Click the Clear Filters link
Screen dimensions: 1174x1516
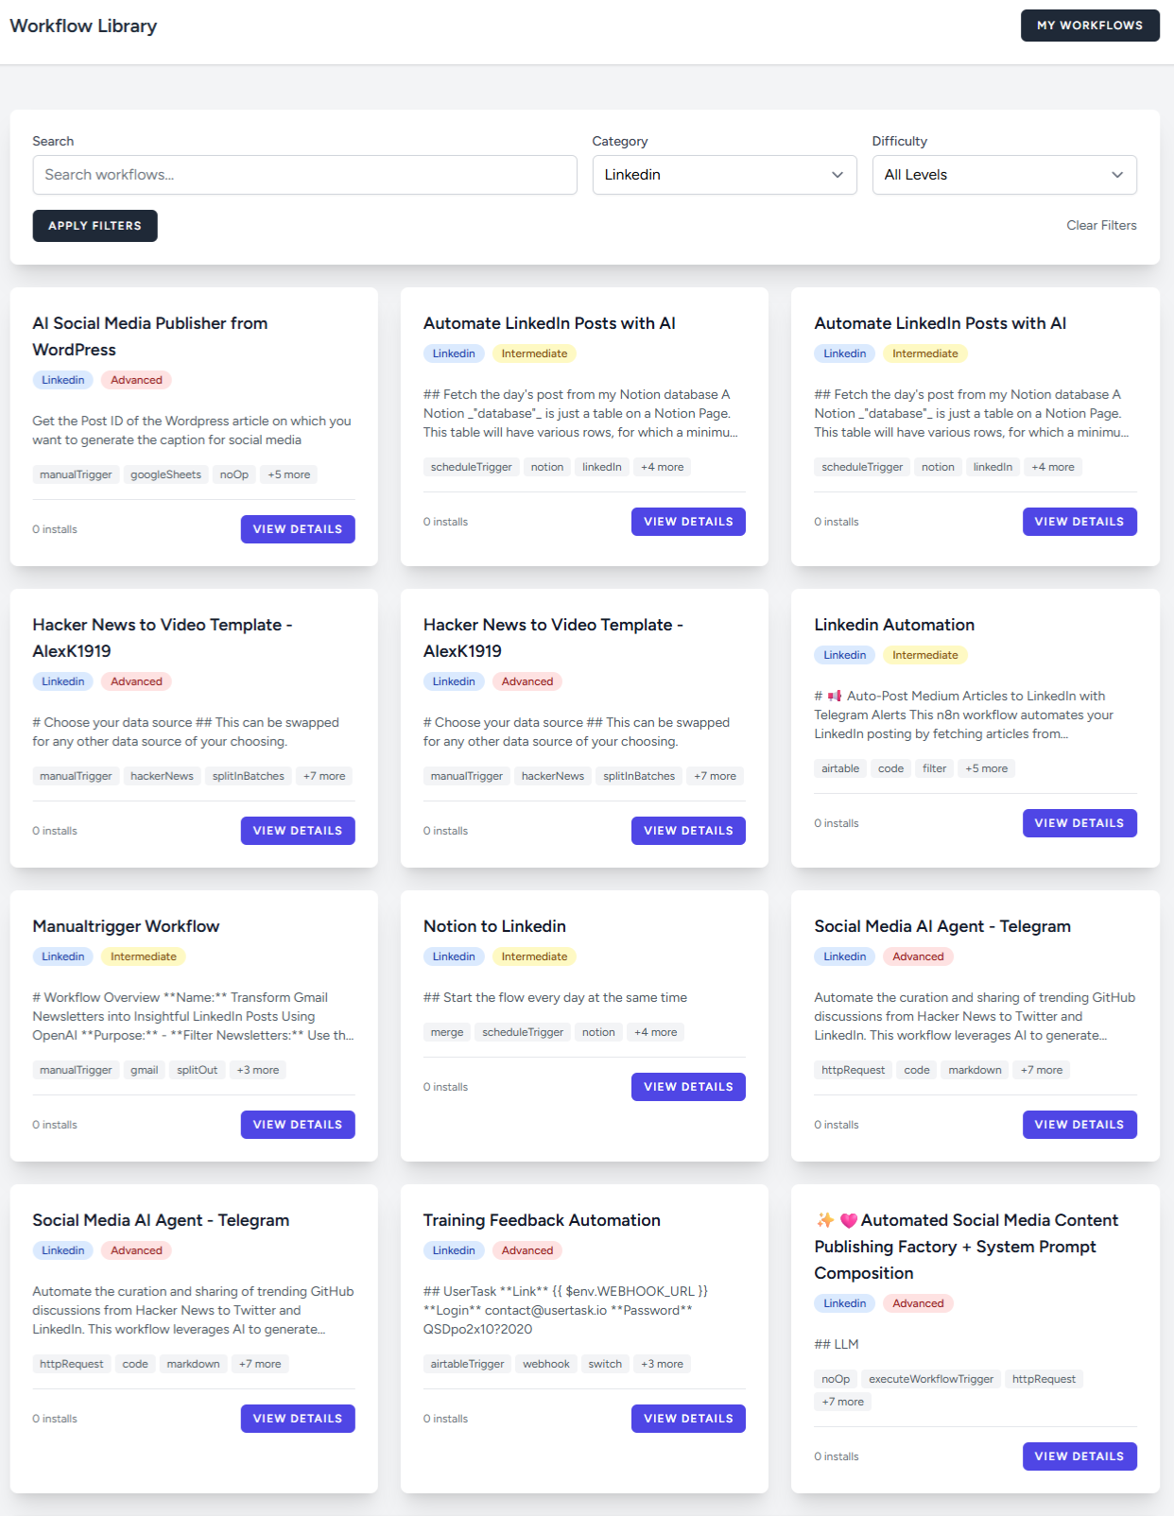[1101, 225]
